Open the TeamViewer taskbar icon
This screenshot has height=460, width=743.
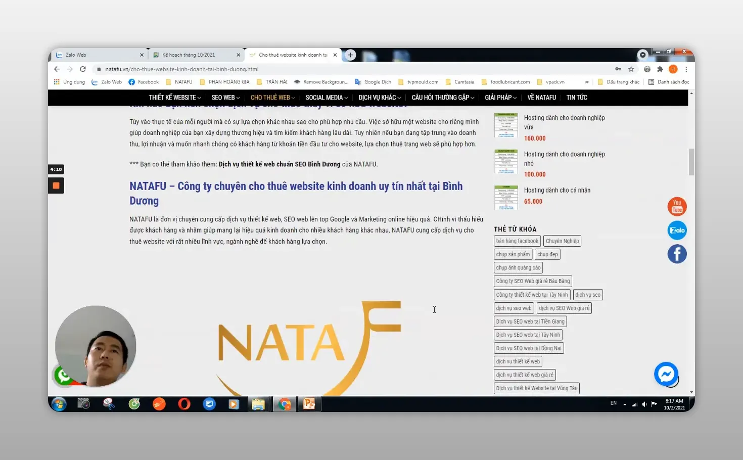tap(209, 404)
